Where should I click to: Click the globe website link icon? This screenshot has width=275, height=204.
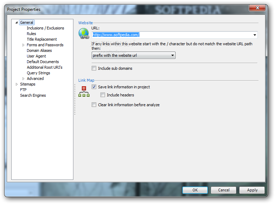pyautogui.click(x=84, y=33)
